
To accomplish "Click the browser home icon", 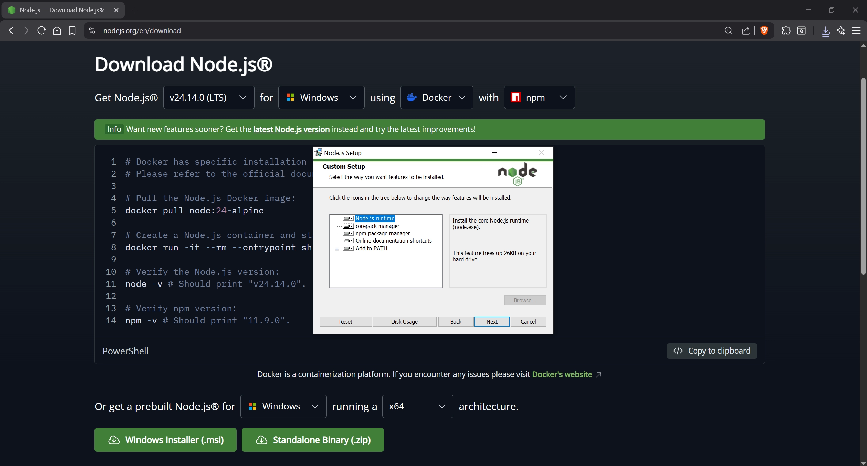I will coord(57,30).
